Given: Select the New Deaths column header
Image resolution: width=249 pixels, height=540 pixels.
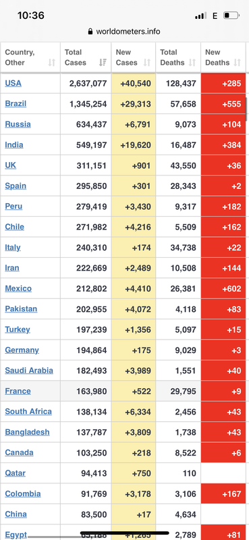Looking at the screenshot, I should [x=223, y=57].
